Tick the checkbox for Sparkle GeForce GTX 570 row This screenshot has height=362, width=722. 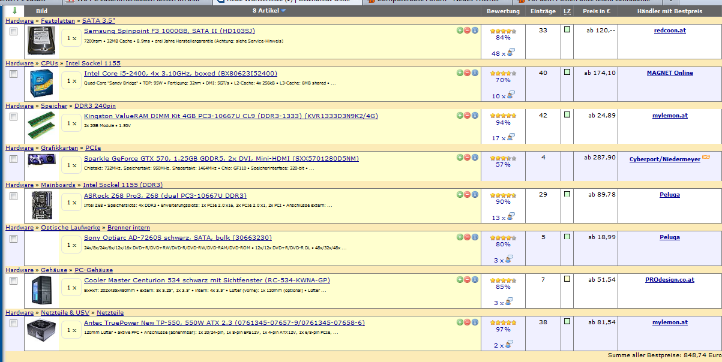coord(14,159)
